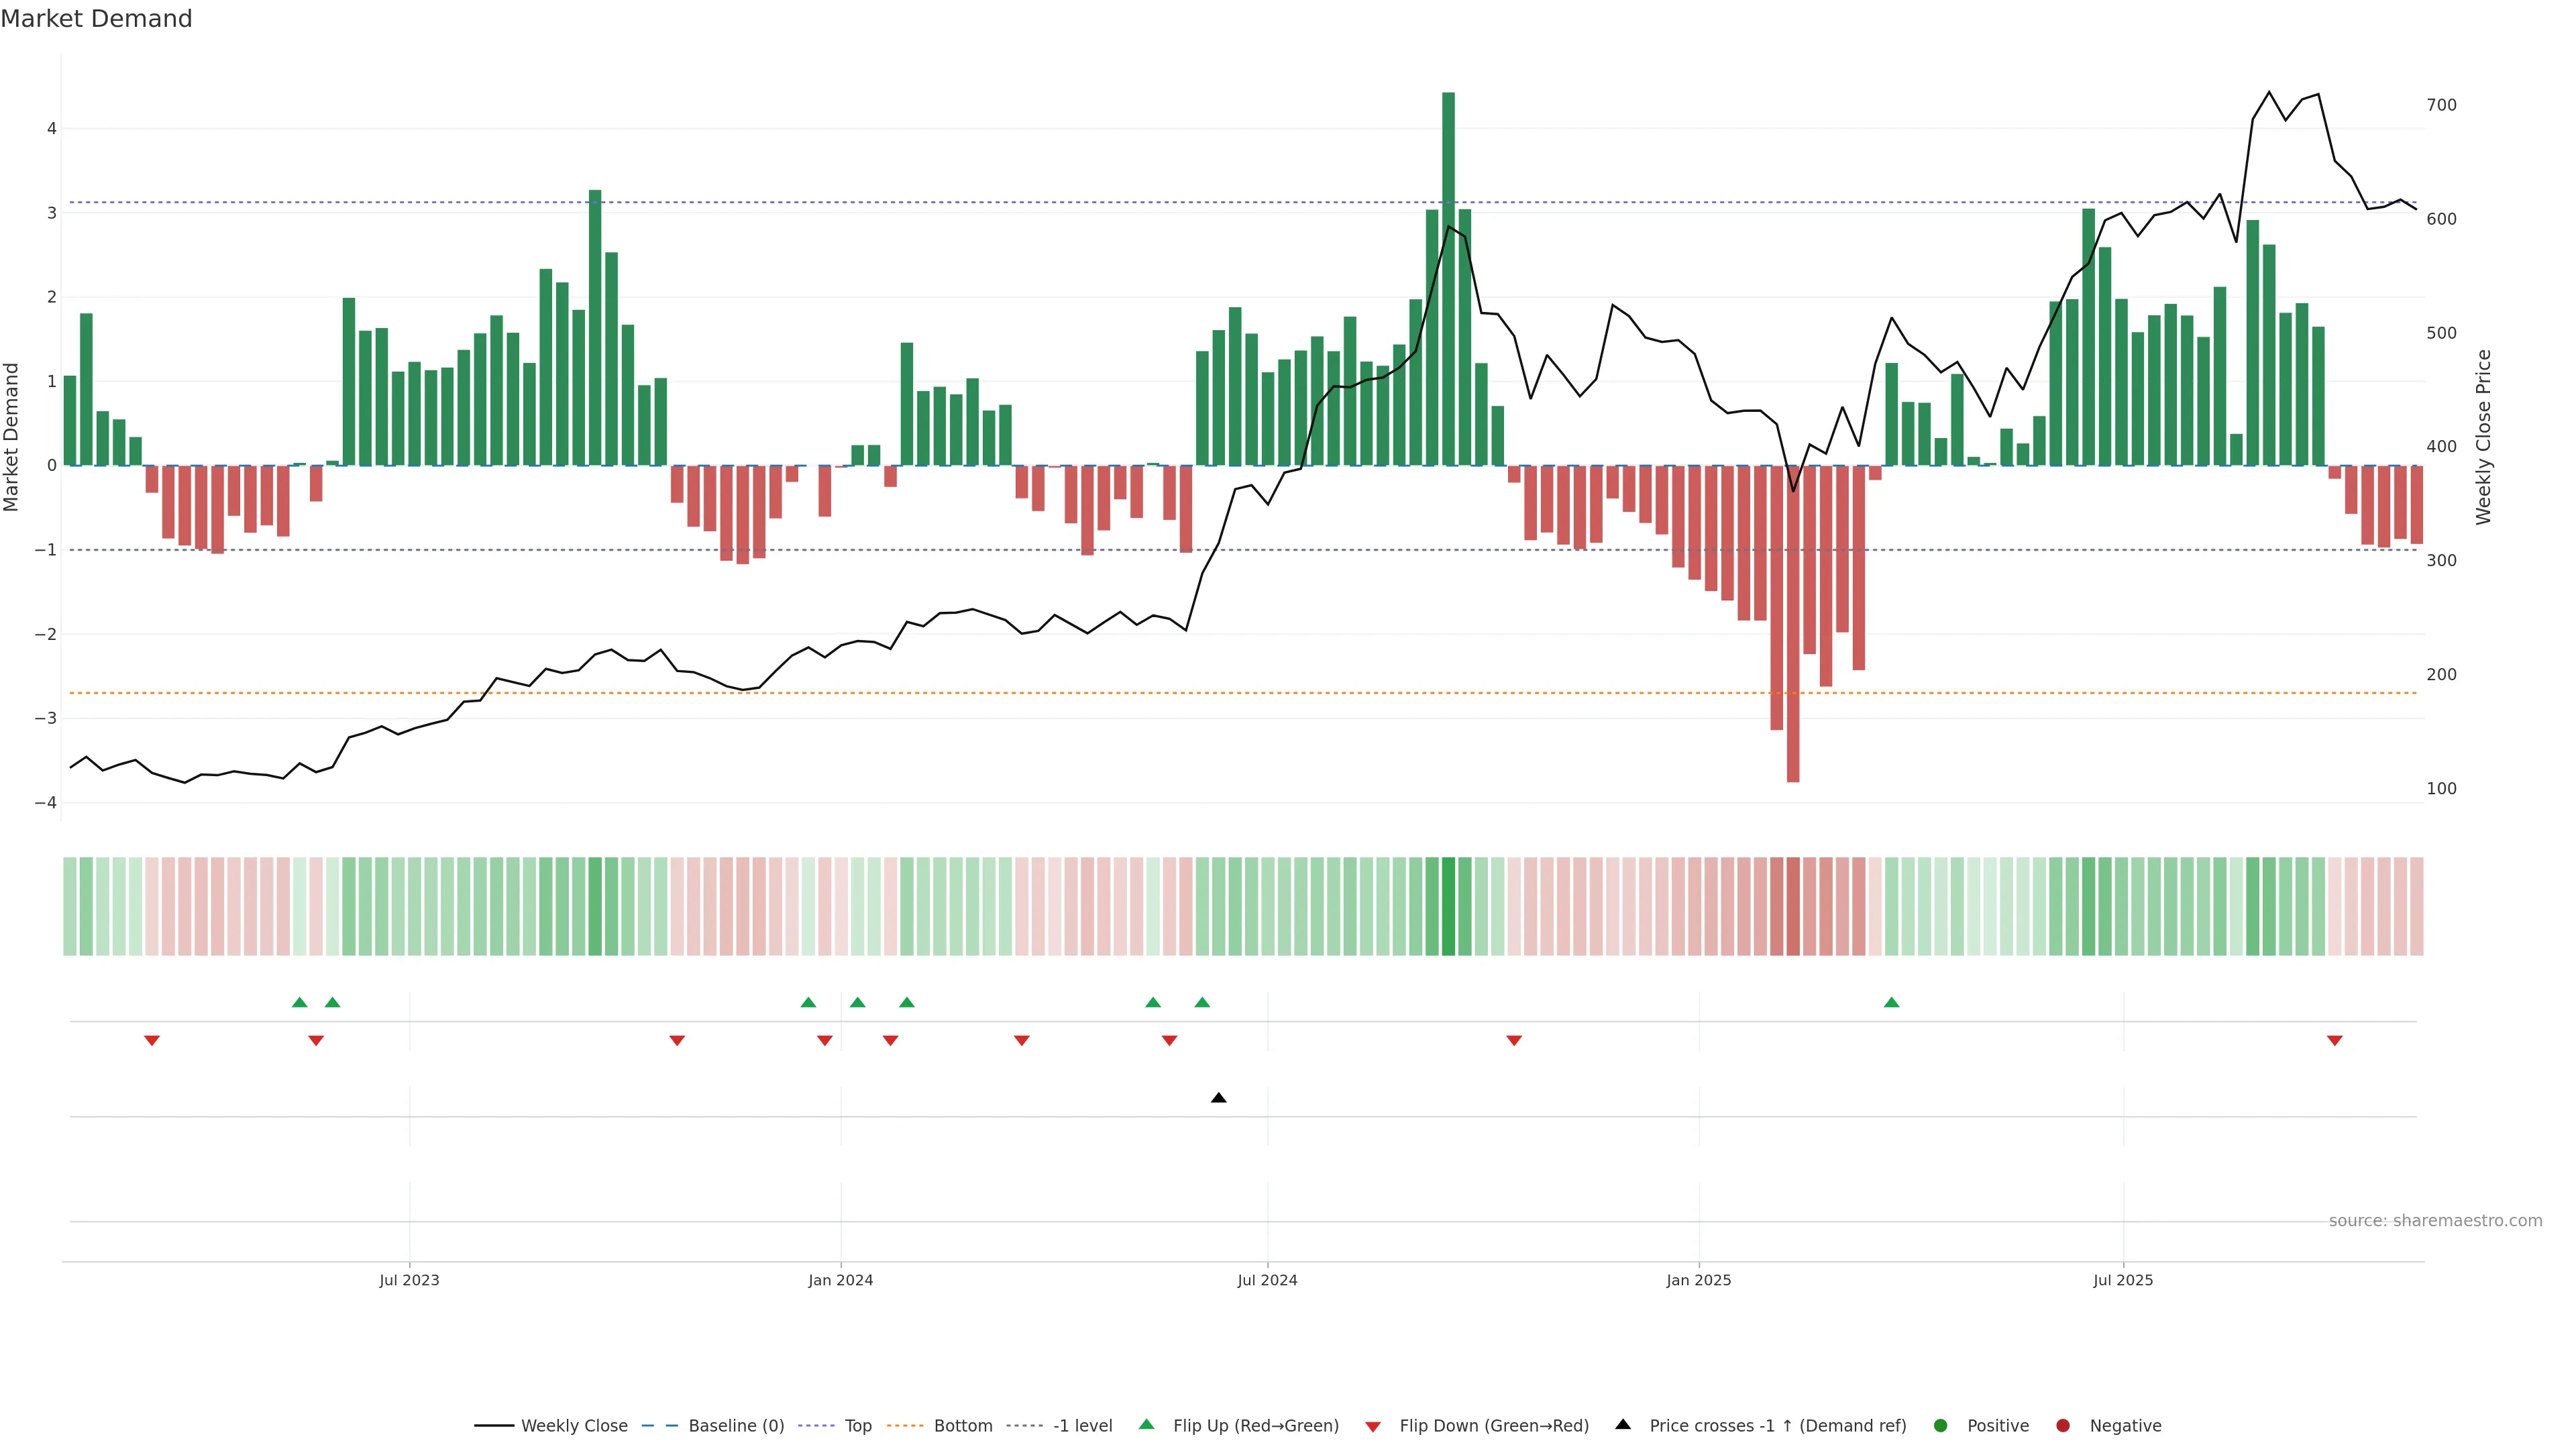Click the red Negative legend dot

tap(2063, 1426)
